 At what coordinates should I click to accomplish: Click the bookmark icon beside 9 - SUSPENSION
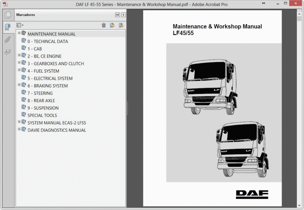[24, 107]
